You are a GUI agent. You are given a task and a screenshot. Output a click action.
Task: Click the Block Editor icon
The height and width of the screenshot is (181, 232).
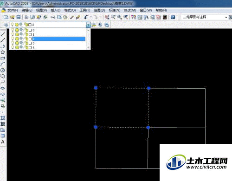point(78,17)
